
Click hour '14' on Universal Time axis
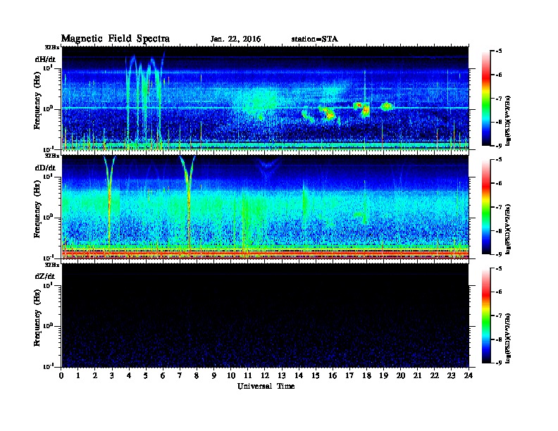click(x=299, y=375)
